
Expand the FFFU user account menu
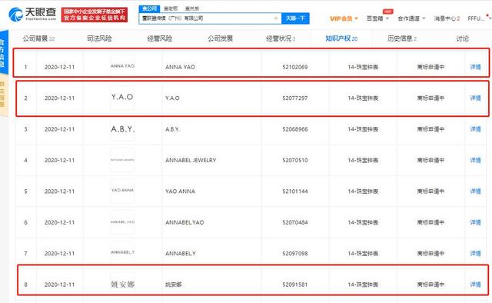(479, 18)
